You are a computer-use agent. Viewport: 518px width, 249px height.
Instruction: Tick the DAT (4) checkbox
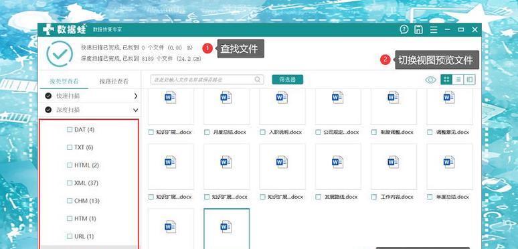70,130
